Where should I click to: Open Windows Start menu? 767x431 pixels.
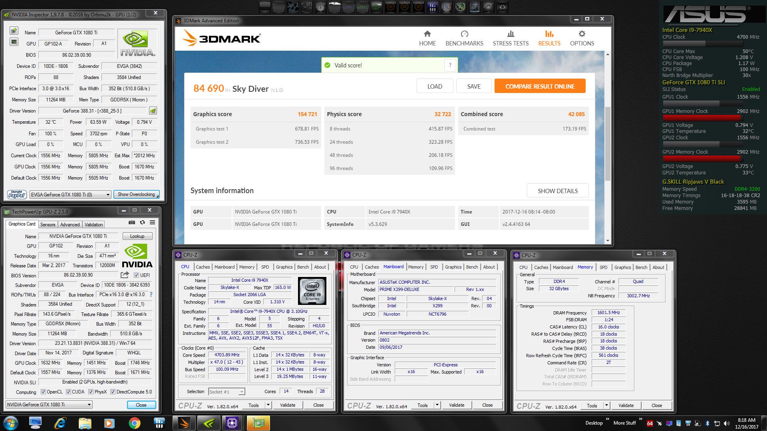pyautogui.click(x=10, y=423)
